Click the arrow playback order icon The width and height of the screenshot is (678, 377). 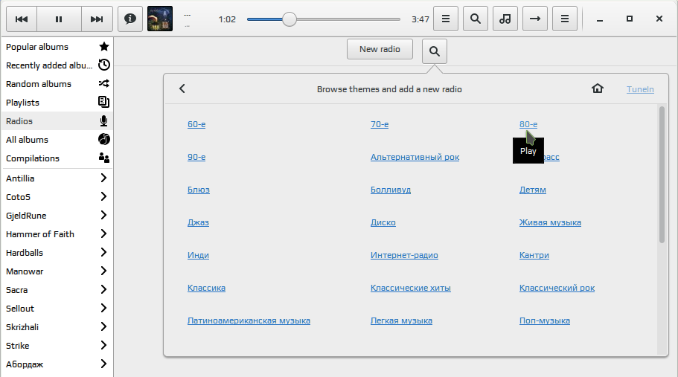pyautogui.click(x=535, y=19)
